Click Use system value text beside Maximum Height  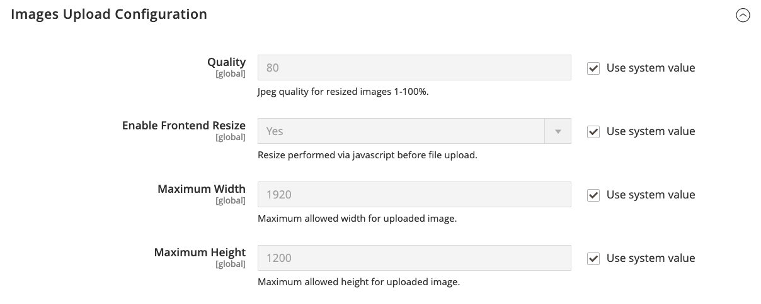[650, 258]
